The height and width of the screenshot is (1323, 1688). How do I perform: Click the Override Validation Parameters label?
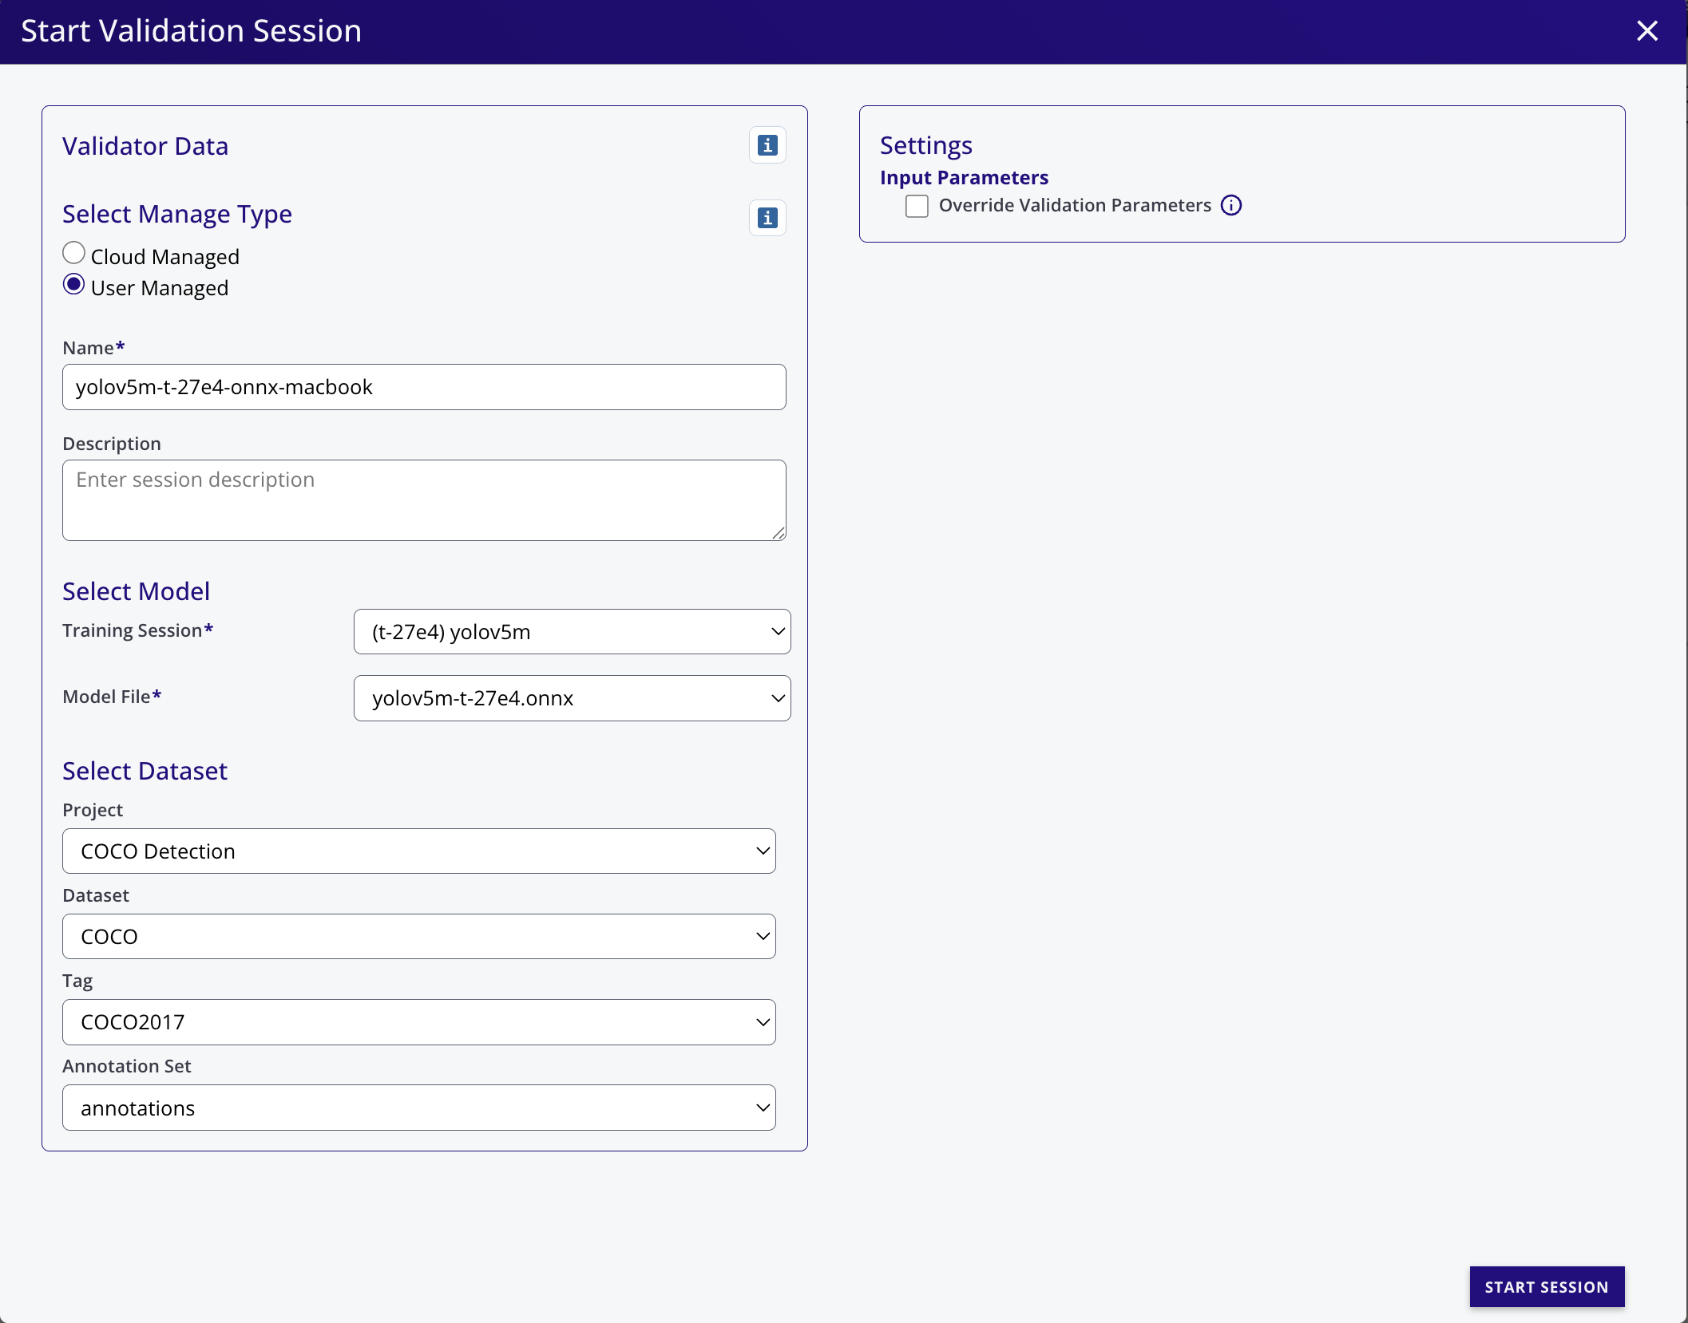1075,206
